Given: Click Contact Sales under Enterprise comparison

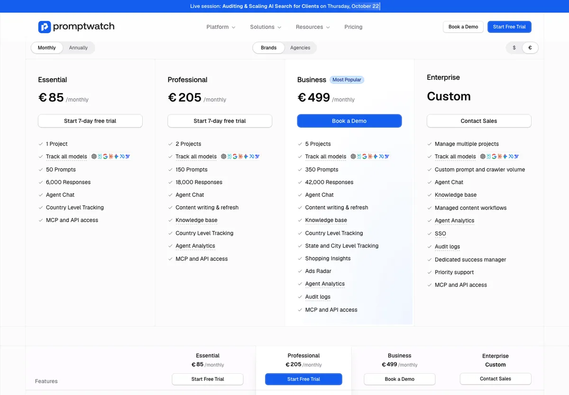Looking at the screenshot, I should (x=496, y=379).
